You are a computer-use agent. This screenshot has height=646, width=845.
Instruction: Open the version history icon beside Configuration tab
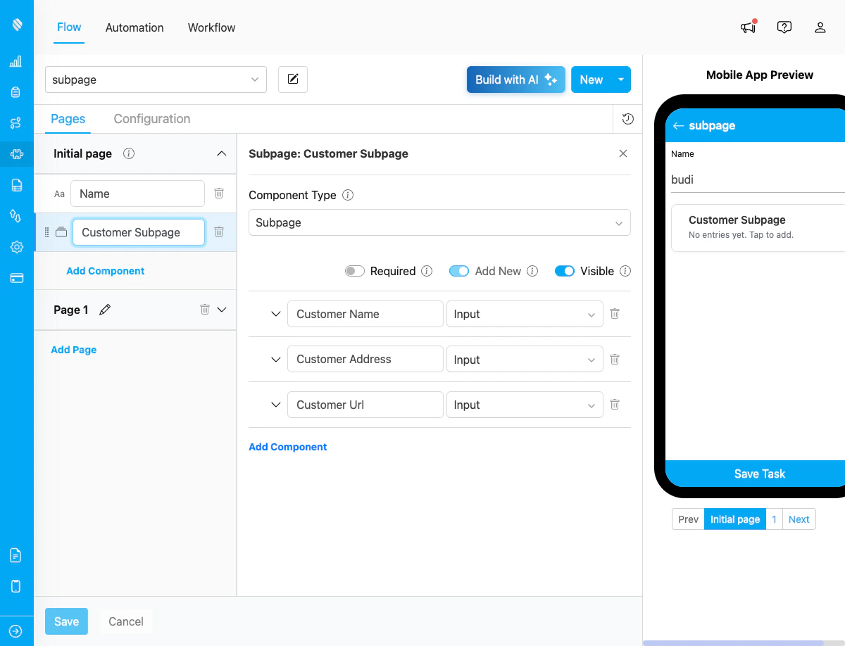627,119
